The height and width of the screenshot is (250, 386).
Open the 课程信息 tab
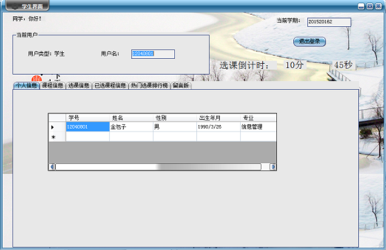[x=52, y=86]
